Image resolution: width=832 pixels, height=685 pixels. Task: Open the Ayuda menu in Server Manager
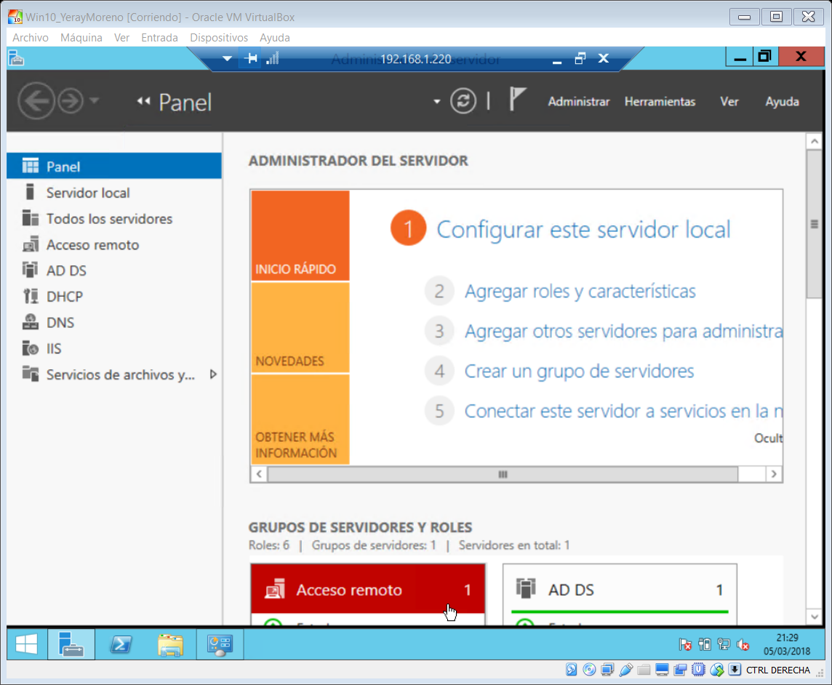(x=782, y=101)
